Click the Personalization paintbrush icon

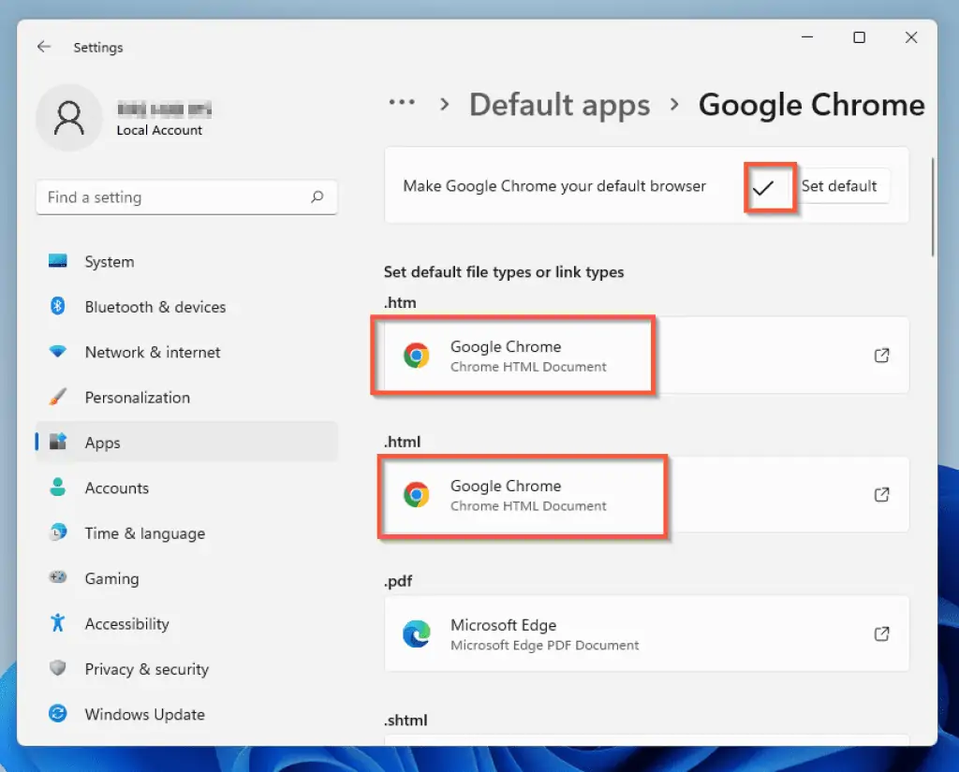click(58, 397)
